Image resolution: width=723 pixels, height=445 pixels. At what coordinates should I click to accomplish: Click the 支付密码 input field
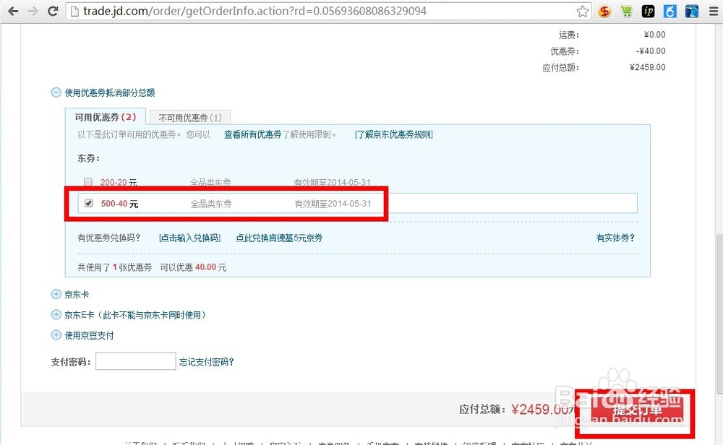[135, 360]
